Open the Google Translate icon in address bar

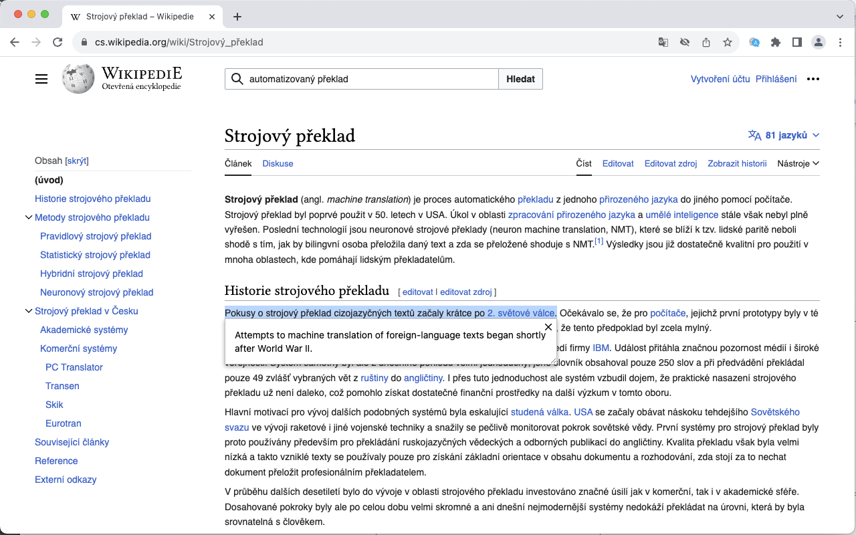point(663,41)
